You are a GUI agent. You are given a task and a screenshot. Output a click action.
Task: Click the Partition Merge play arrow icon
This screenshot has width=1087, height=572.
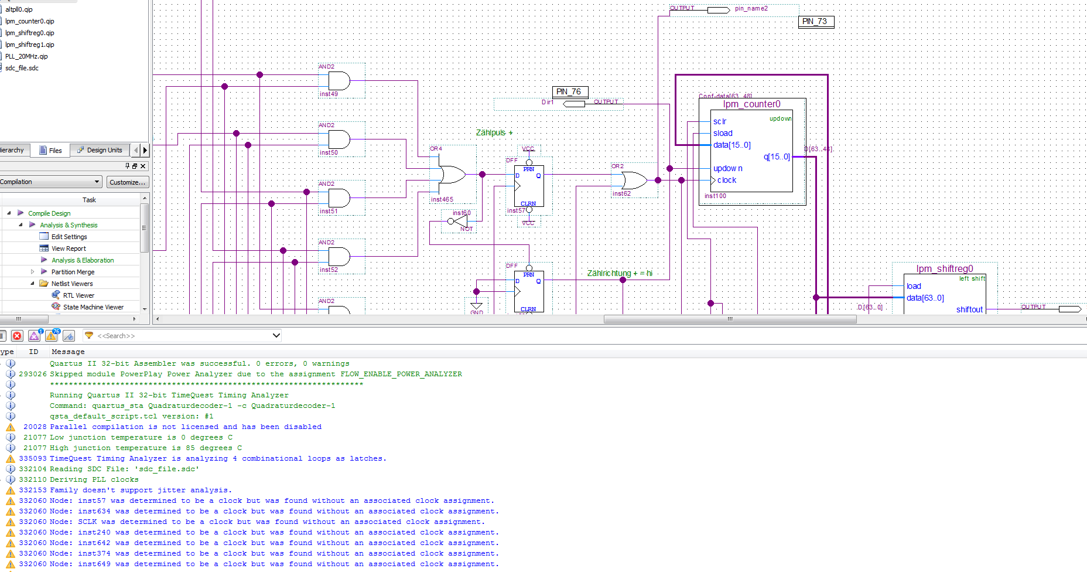coord(44,272)
